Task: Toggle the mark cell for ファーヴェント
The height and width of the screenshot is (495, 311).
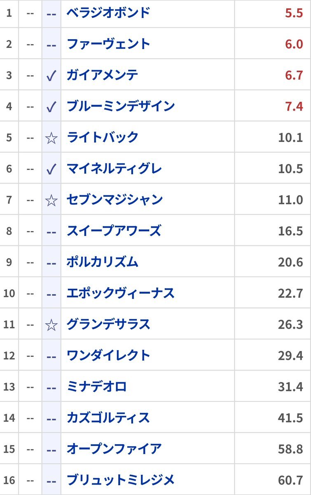Action: click(51, 45)
